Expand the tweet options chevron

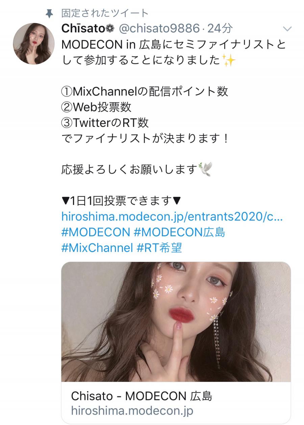pos(287,29)
